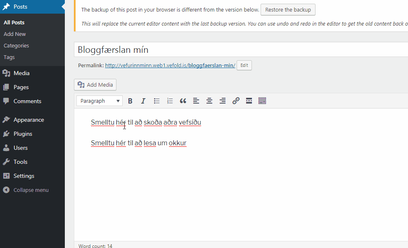The width and height of the screenshot is (408, 248).
Task: Toggle bold formatting in the editor
Action: (130, 101)
